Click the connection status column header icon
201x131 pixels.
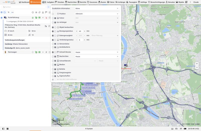(43, 12)
